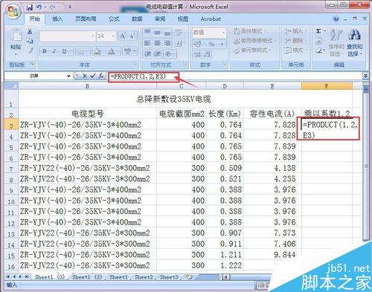The height and width of the screenshot is (292, 372).
Task: Increase font size with the large A
Action: 123,36
